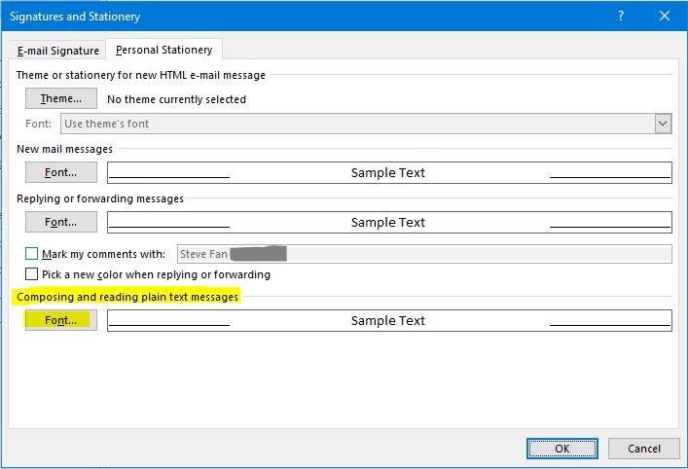The width and height of the screenshot is (688, 469).
Task: Open Font for replying or forwarding messages
Action: [60, 222]
